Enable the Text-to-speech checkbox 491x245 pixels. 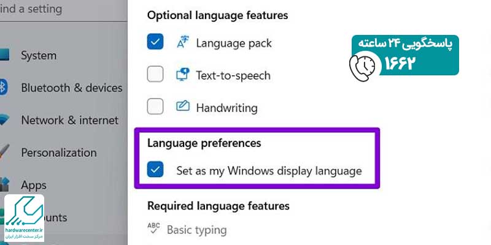tap(156, 75)
